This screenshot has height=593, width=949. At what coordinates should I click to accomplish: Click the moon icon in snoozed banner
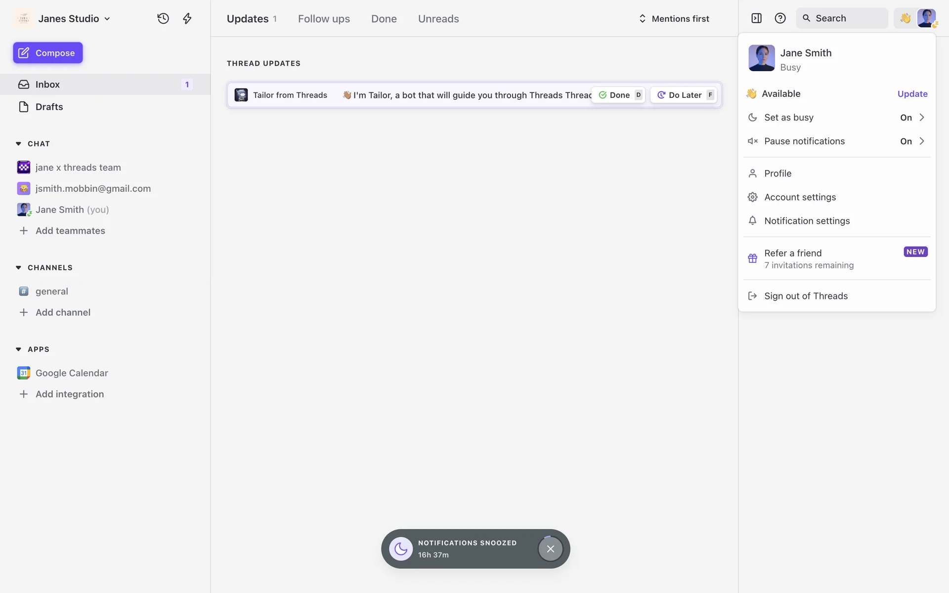click(x=401, y=549)
